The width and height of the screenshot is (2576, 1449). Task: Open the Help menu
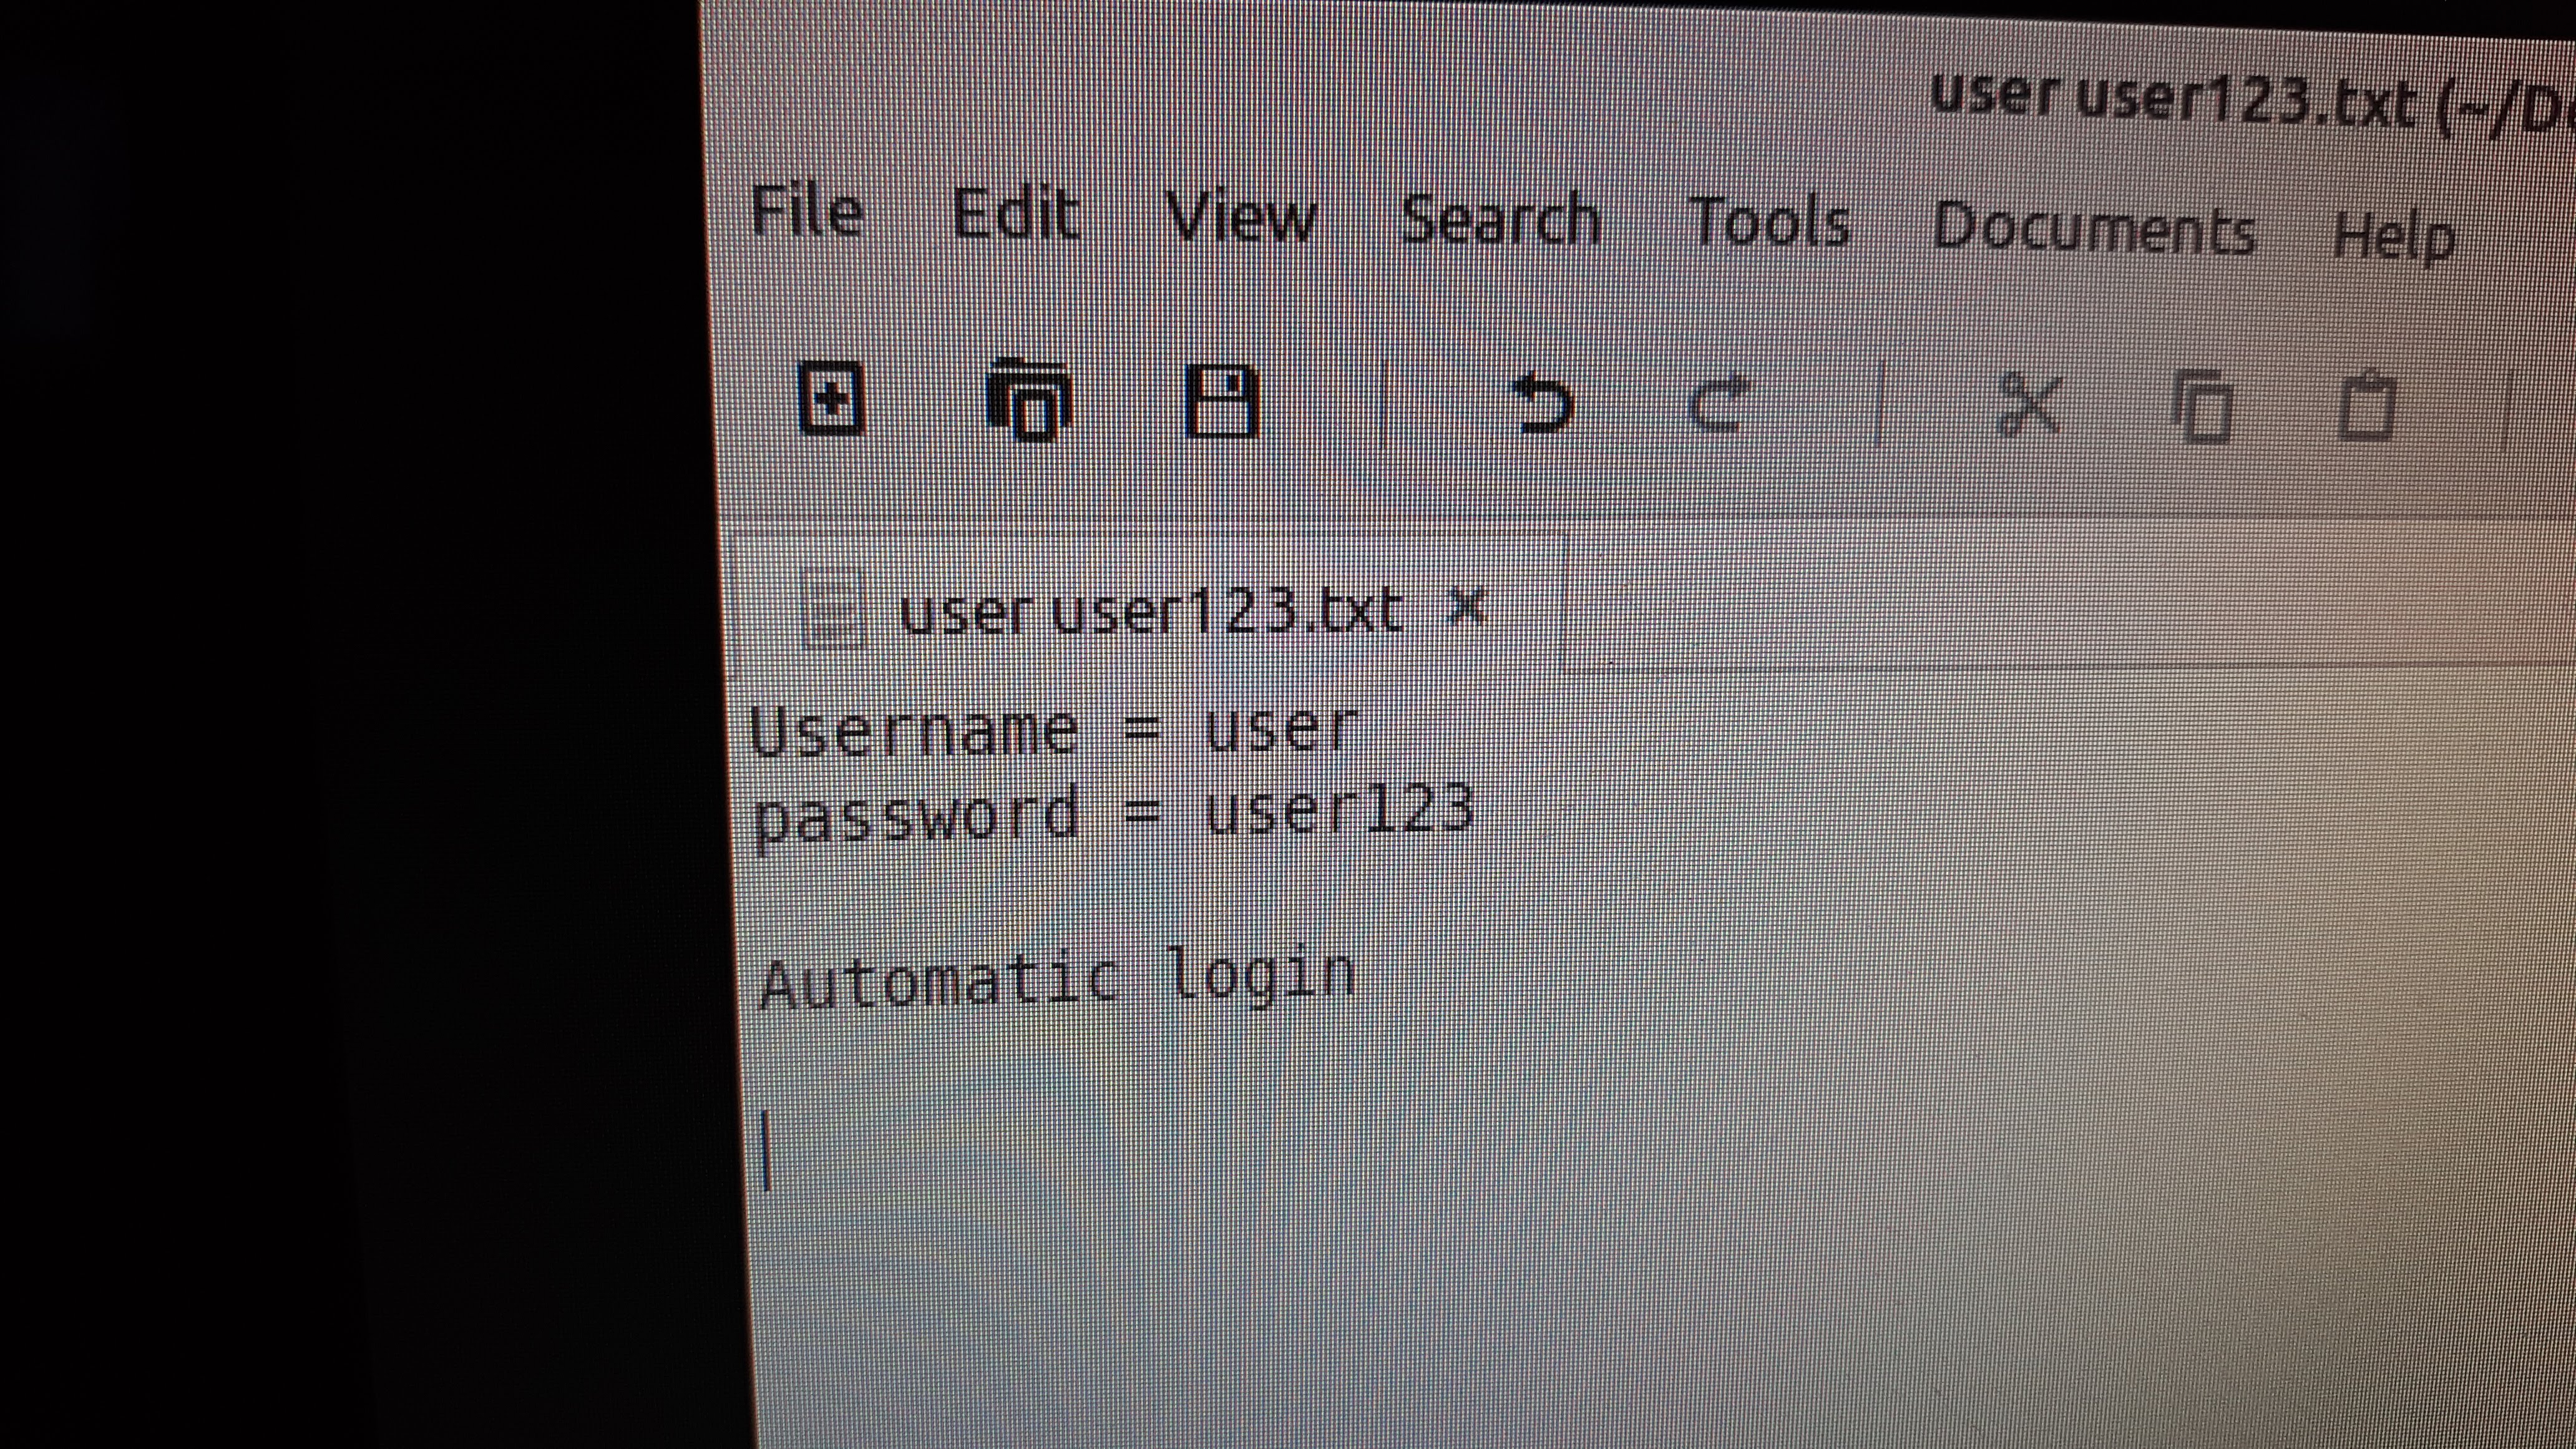[2393, 237]
